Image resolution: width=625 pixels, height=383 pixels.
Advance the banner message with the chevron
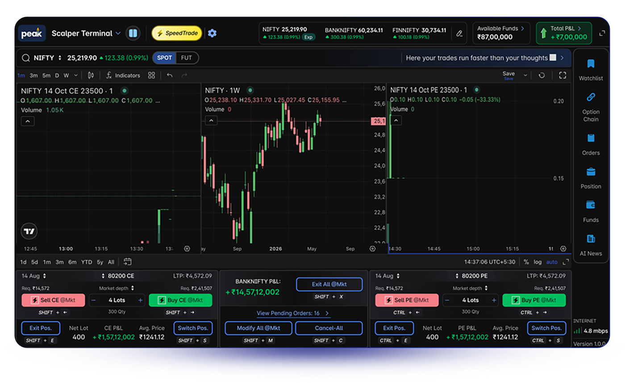click(562, 58)
